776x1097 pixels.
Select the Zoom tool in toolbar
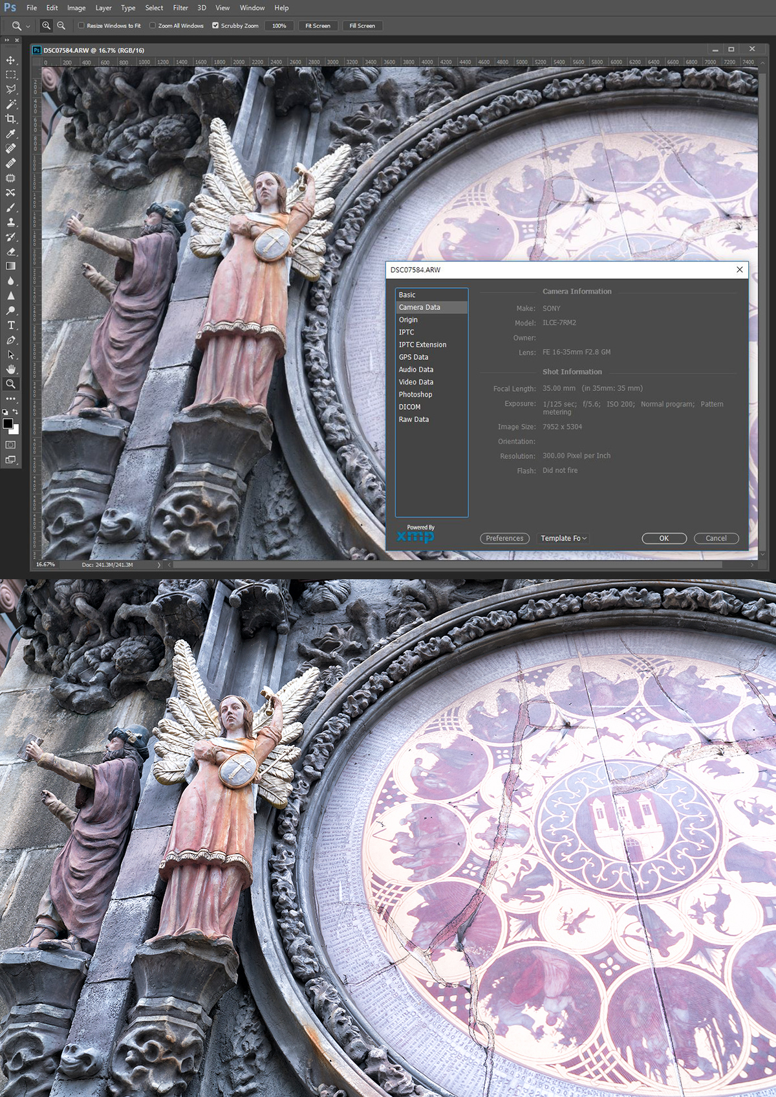[10, 384]
